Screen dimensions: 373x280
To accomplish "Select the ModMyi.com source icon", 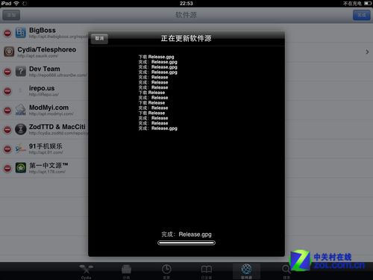I will pyautogui.click(x=21, y=110).
